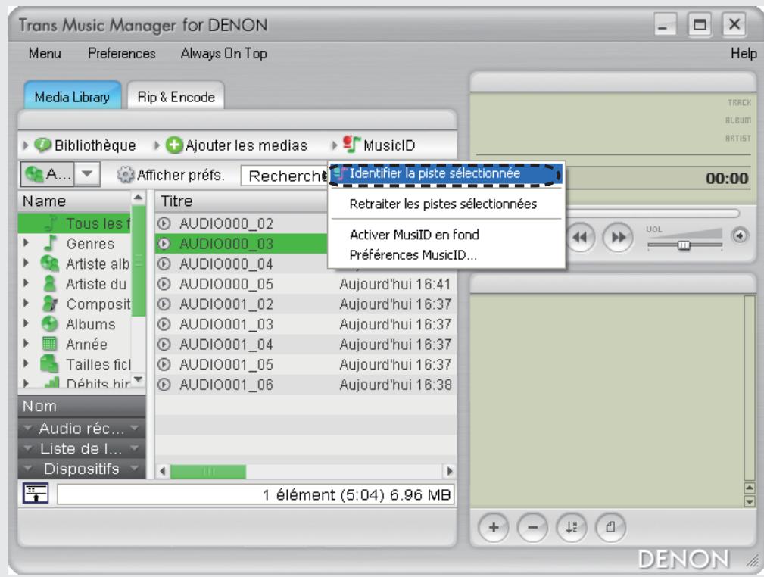
Task: Open the Preferences menu
Action: coord(121,53)
